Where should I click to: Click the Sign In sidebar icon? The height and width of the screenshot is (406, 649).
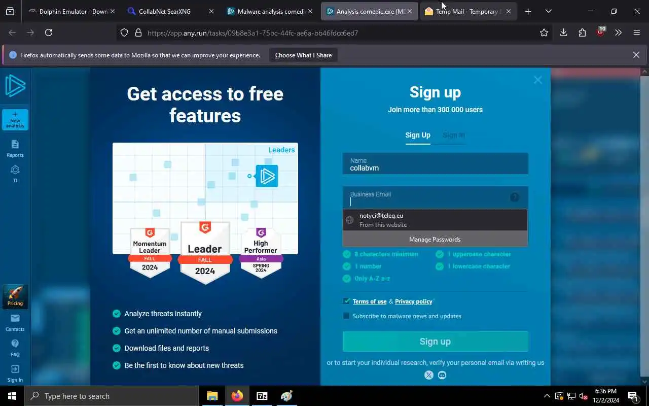(15, 373)
